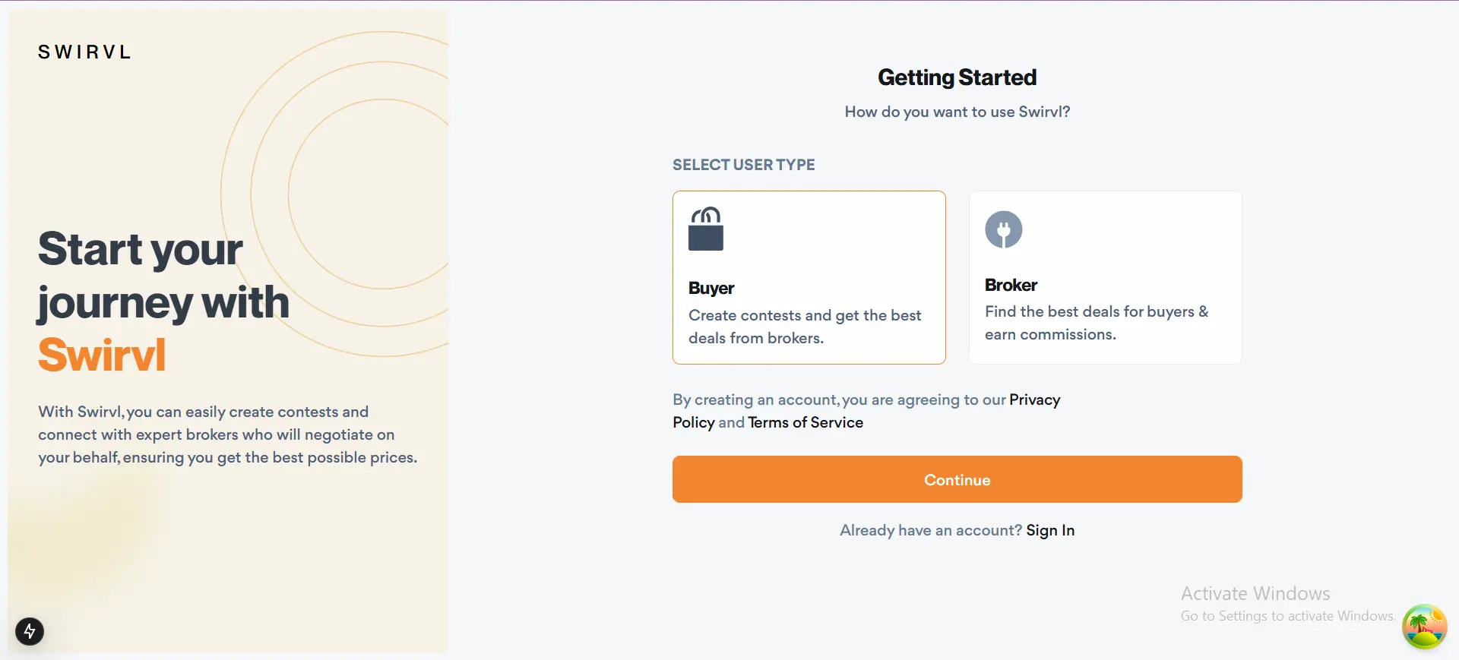This screenshot has height=660, width=1459.
Task: Click the Broker title label
Action: click(x=1011, y=285)
